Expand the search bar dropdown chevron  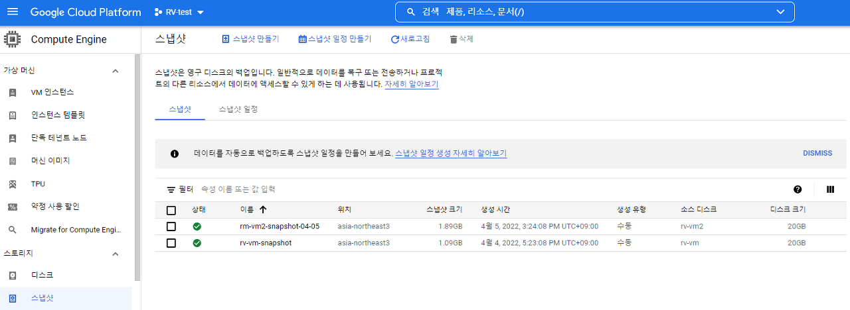tap(780, 12)
